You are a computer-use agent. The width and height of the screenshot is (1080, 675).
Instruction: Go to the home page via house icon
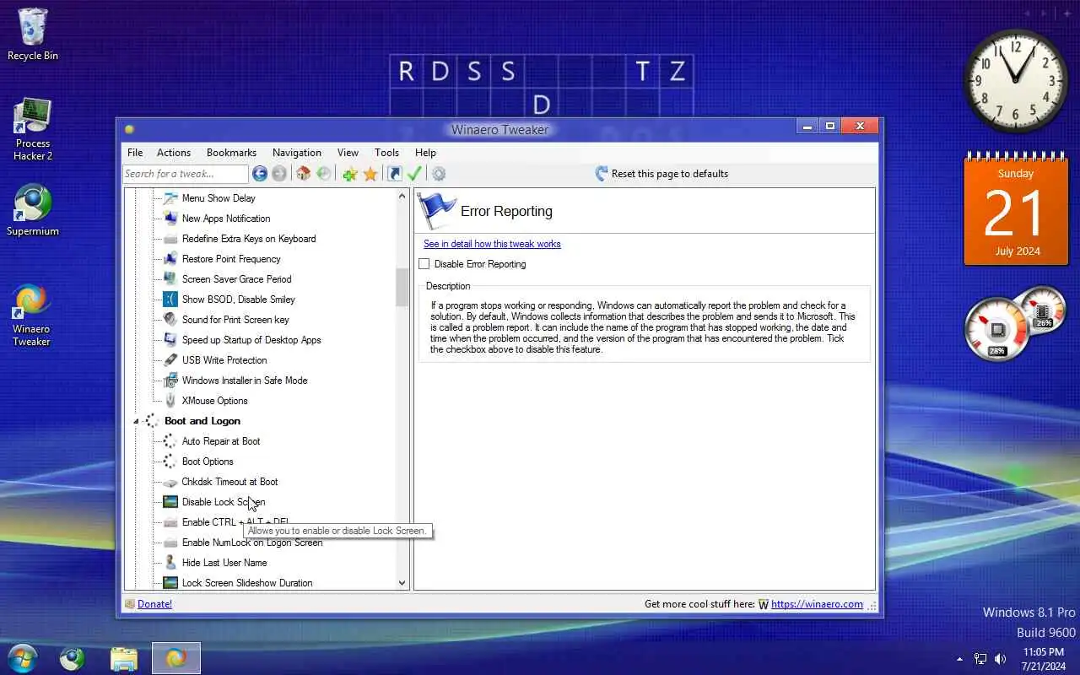(304, 174)
